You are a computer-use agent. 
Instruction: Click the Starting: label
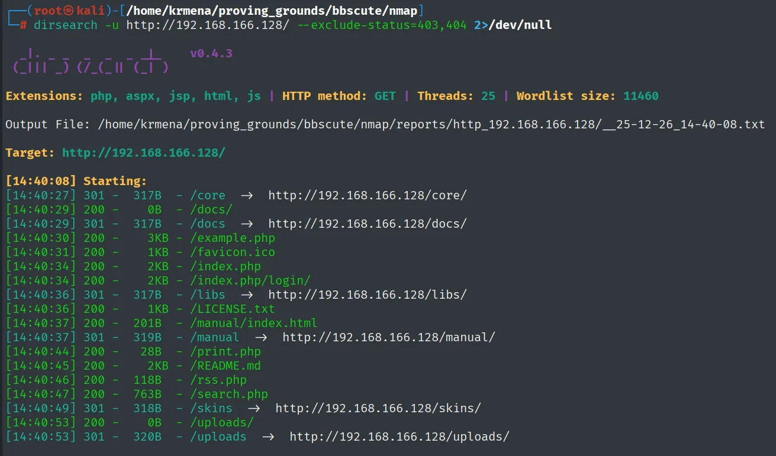coord(115,181)
